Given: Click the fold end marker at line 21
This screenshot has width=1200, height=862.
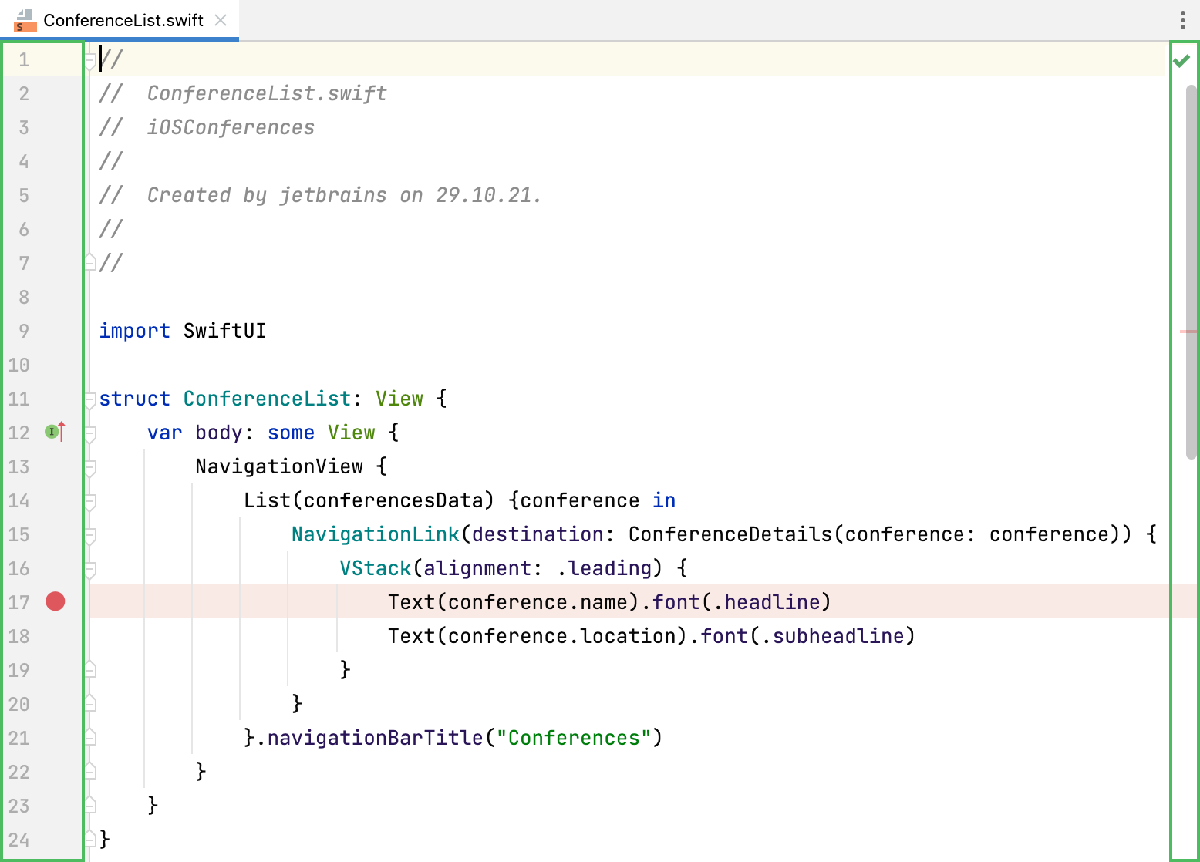Looking at the screenshot, I should click(90, 737).
